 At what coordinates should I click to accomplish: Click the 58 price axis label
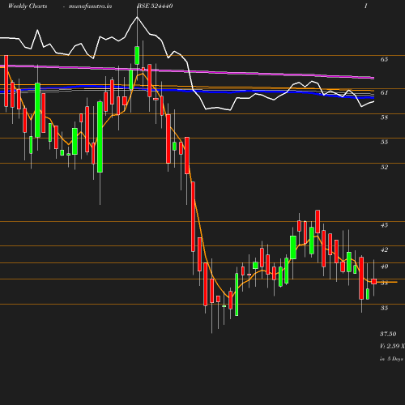pos(384,117)
